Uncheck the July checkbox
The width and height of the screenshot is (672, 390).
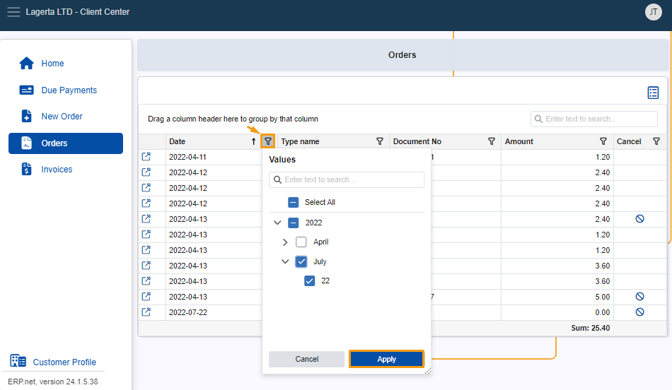pos(301,261)
